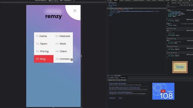Open Hints for inactive CSS properties item
Viewport: 193px width, 108px height.
pyautogui.click(x=128, y=84)
